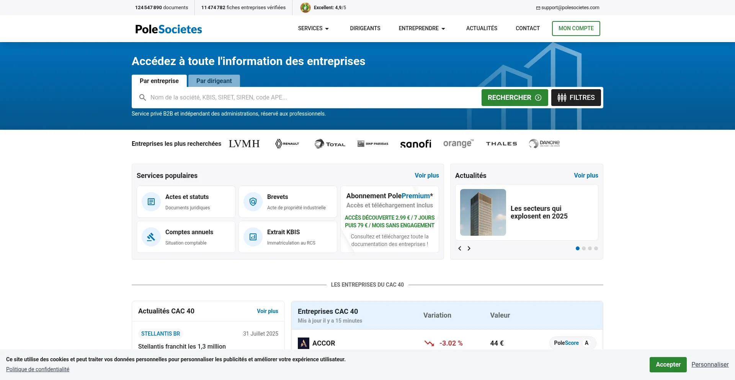Open the Filtres options panel
The width and height of the screenshot is (735, 380).
pyautogui.click(x=576, y=98)
